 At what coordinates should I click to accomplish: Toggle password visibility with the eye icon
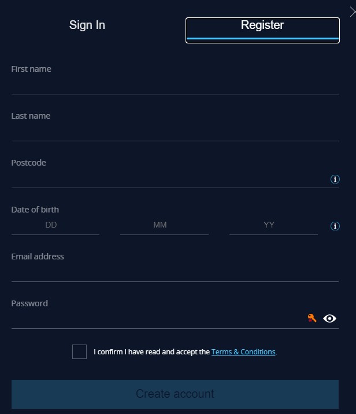[329, 318]
